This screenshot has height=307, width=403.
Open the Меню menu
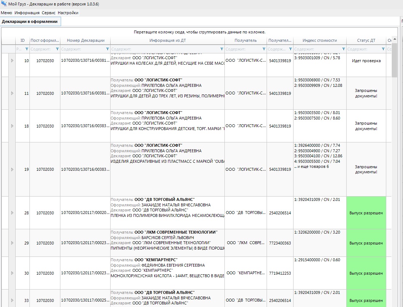[x=6, y=13]
